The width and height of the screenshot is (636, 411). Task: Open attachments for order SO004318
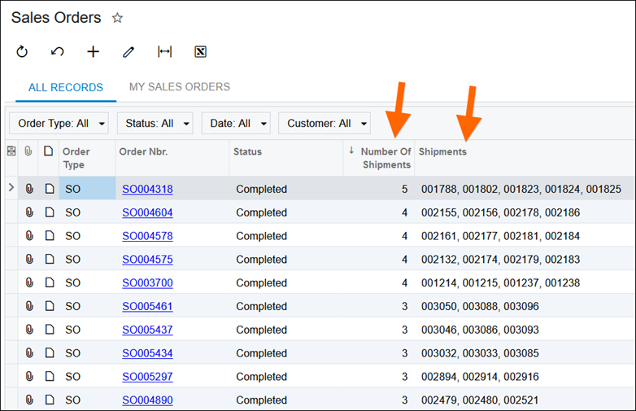tap(29, 189)
